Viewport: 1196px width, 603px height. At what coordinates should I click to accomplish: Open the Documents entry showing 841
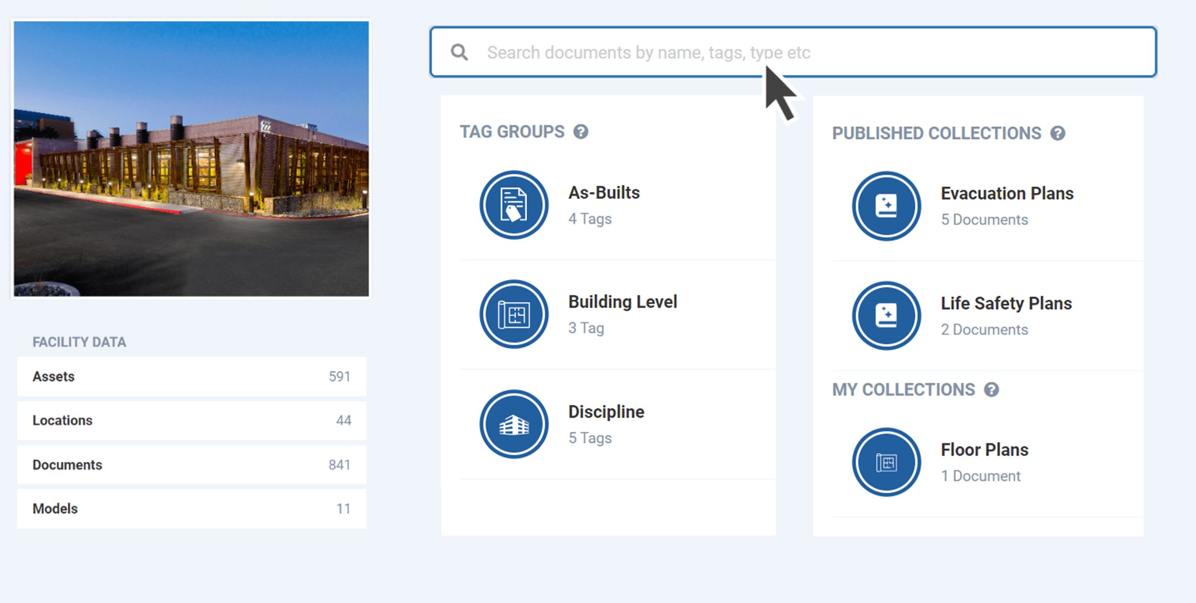[191, 464]
